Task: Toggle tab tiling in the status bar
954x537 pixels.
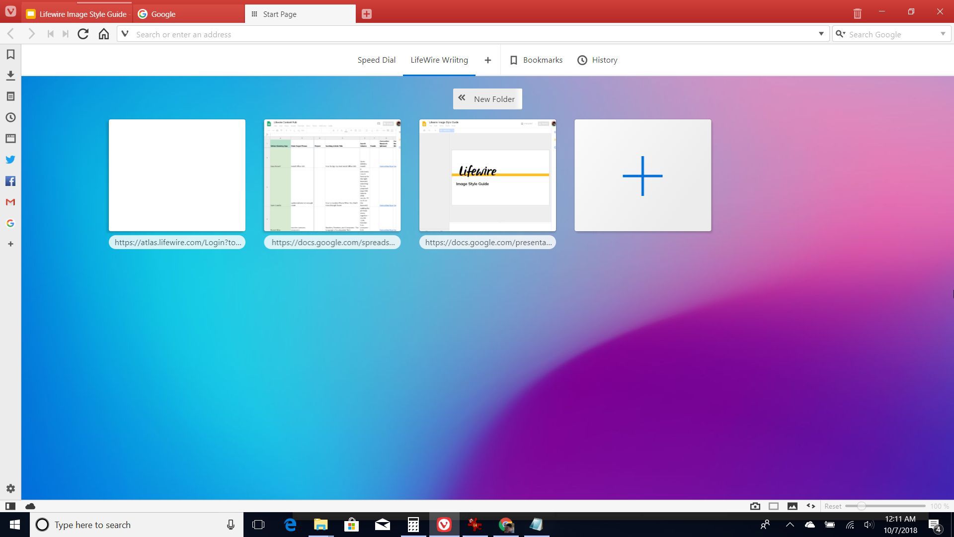Action: click(774, 506)
